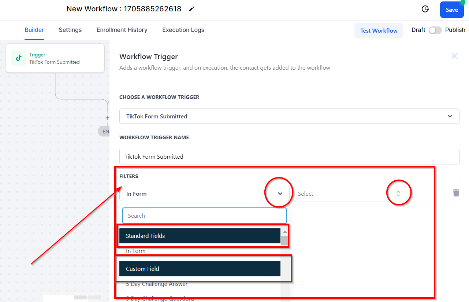
Task: Open the Settings tab
Action: tap(70, 30)
